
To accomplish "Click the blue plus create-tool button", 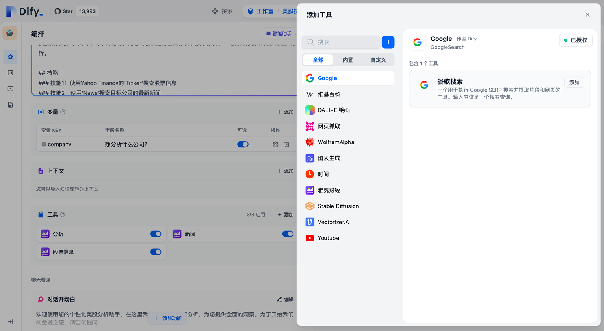I will pos(388,42).
